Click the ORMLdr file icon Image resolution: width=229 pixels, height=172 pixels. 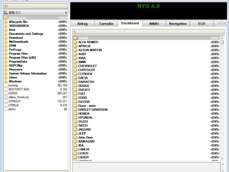pos(6,105)
